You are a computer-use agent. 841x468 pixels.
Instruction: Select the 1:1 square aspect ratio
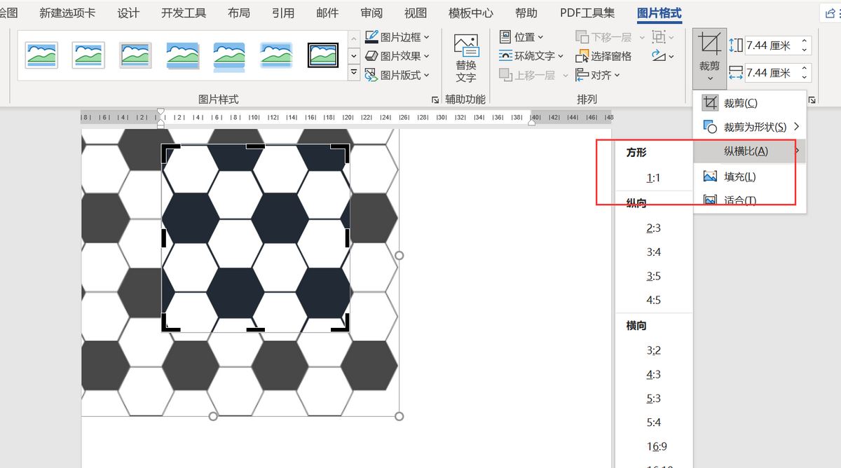pos(653,178)
